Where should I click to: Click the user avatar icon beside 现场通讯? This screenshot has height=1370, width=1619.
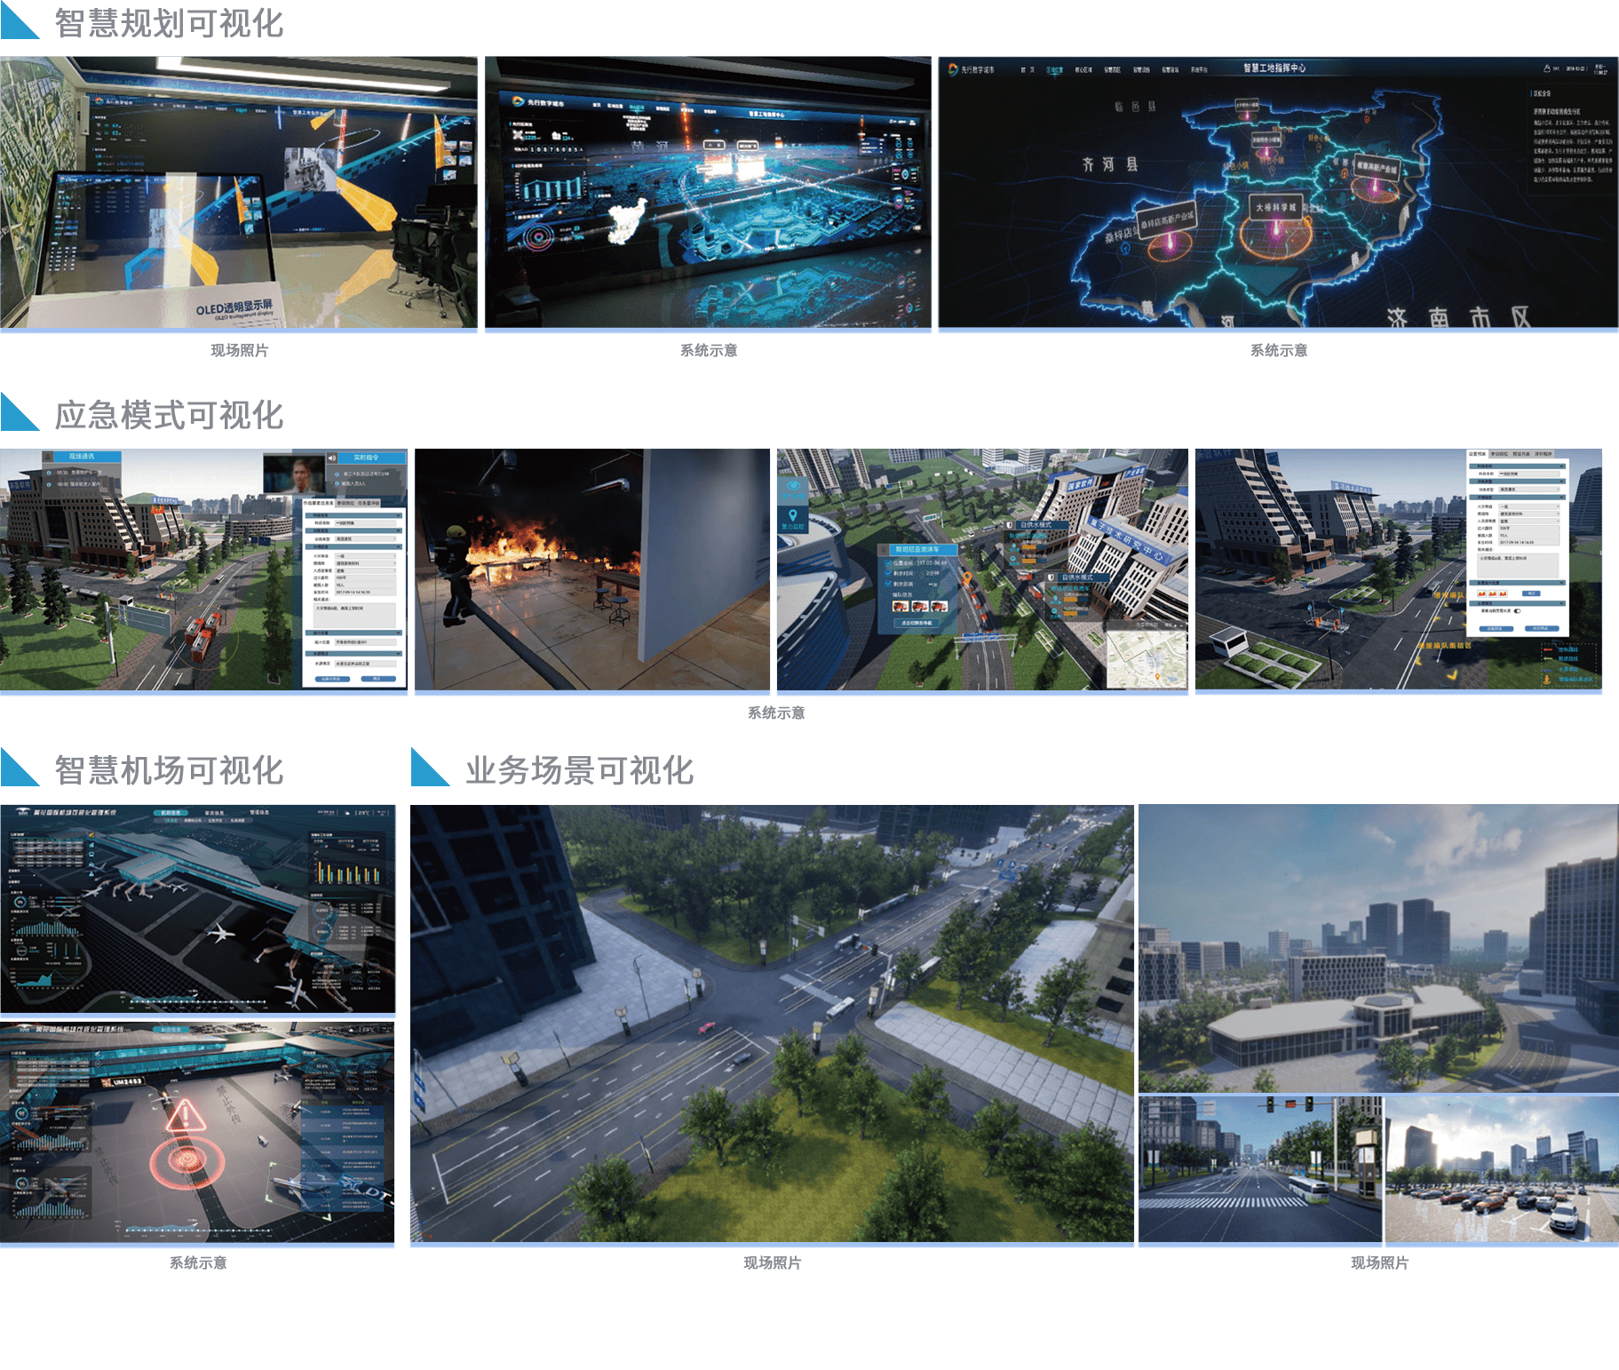(48, 457)
